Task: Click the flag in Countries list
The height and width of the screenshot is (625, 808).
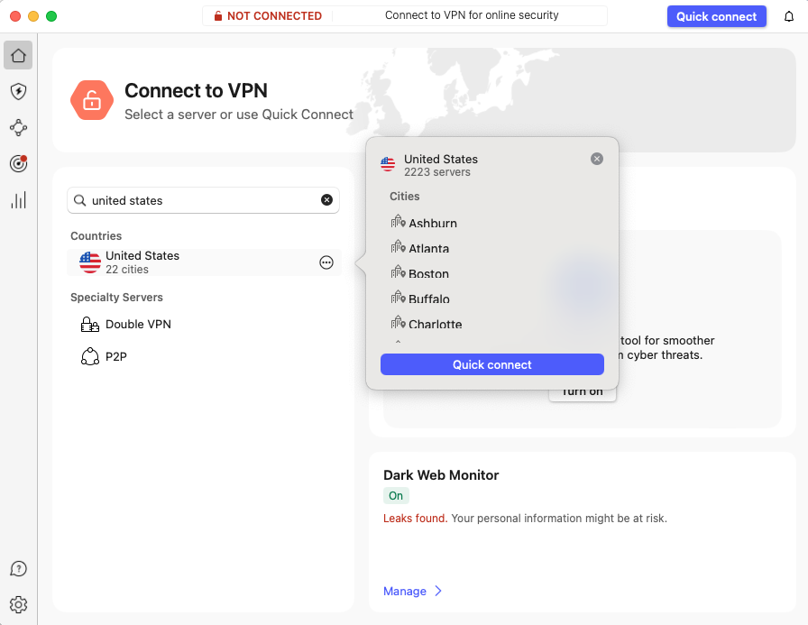Action: coord(90,262)
